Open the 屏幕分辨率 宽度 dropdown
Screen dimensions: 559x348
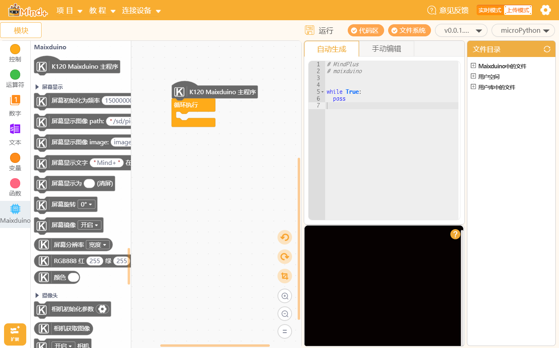[x=98, y=245]
